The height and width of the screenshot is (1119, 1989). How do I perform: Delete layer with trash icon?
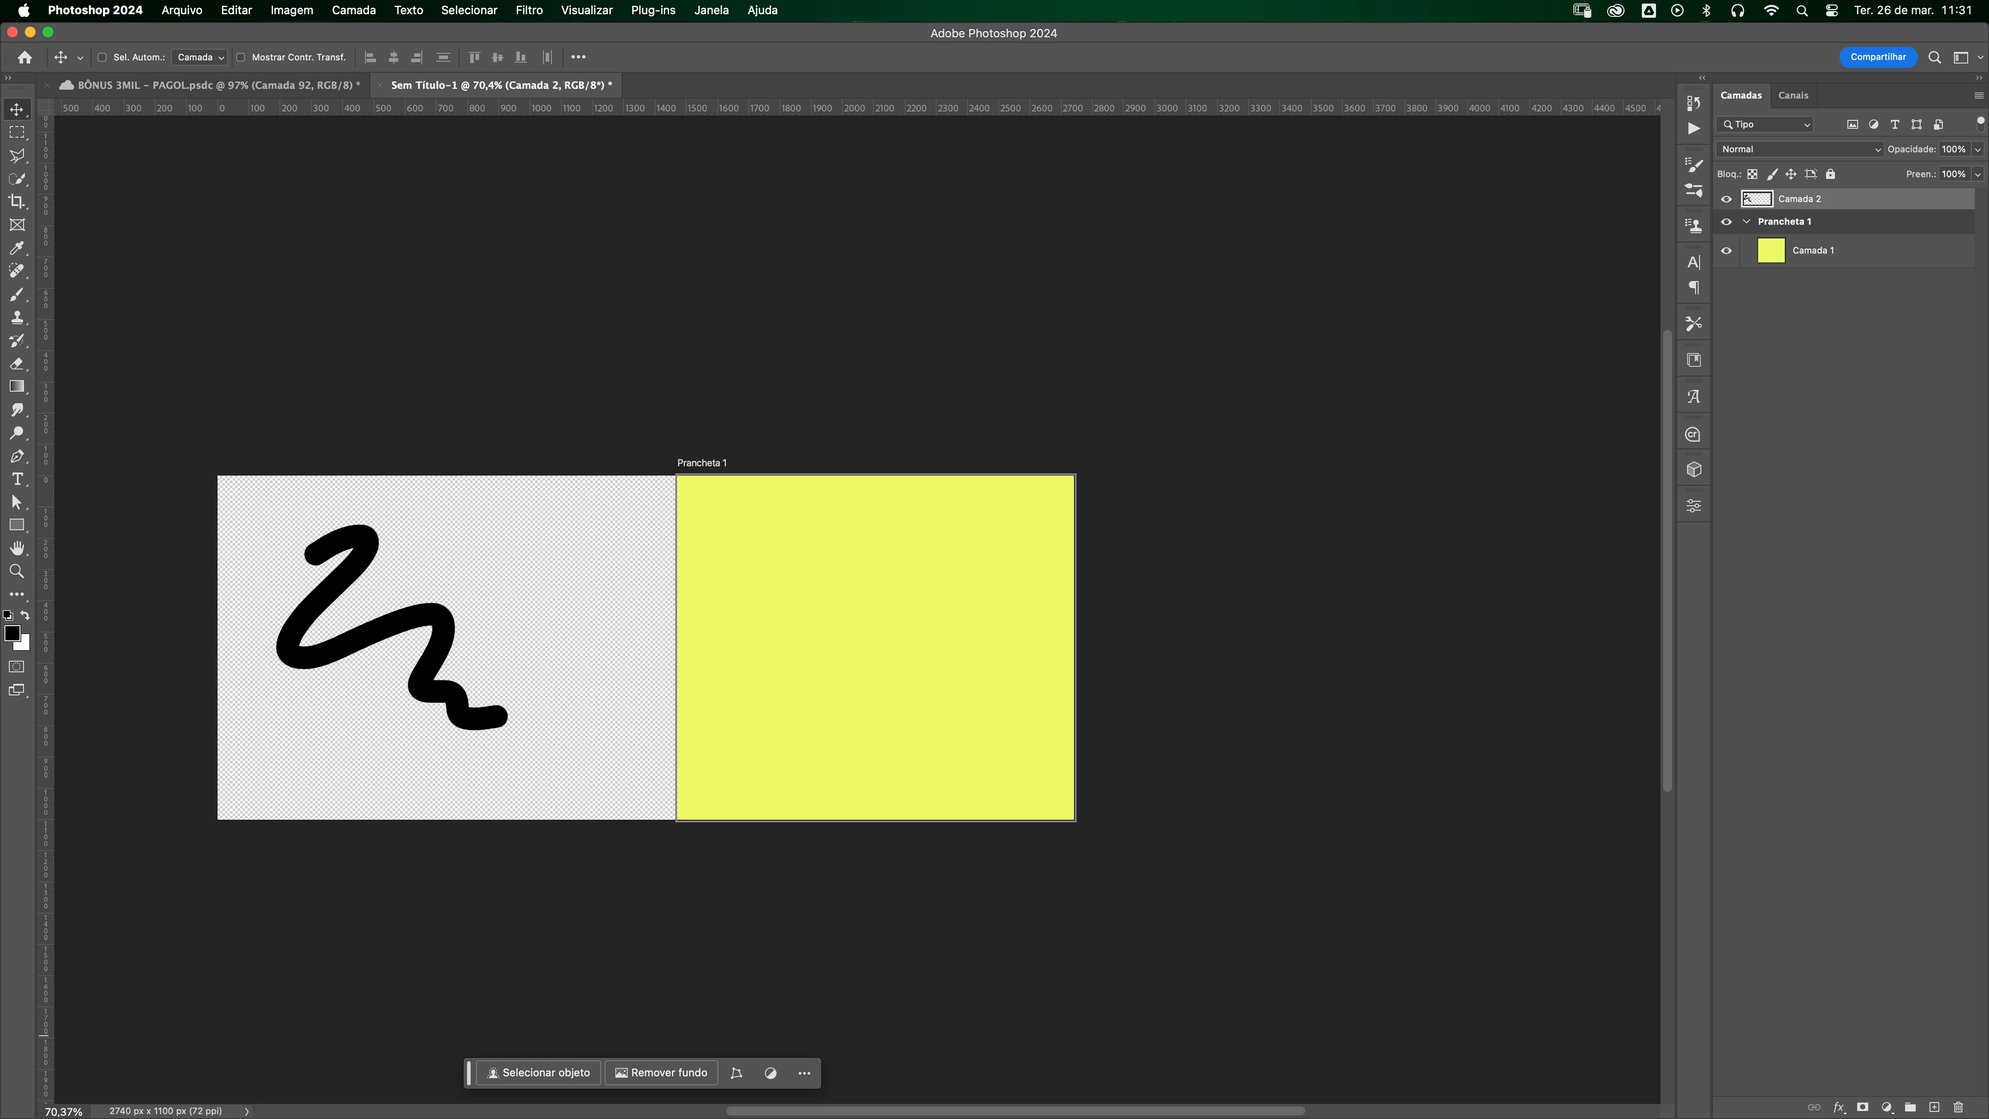(x=1958, y=1107)
